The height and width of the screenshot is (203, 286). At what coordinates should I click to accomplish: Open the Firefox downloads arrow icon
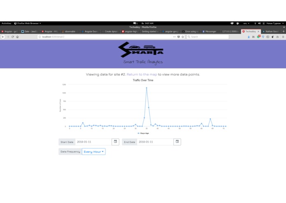[249, 37]
